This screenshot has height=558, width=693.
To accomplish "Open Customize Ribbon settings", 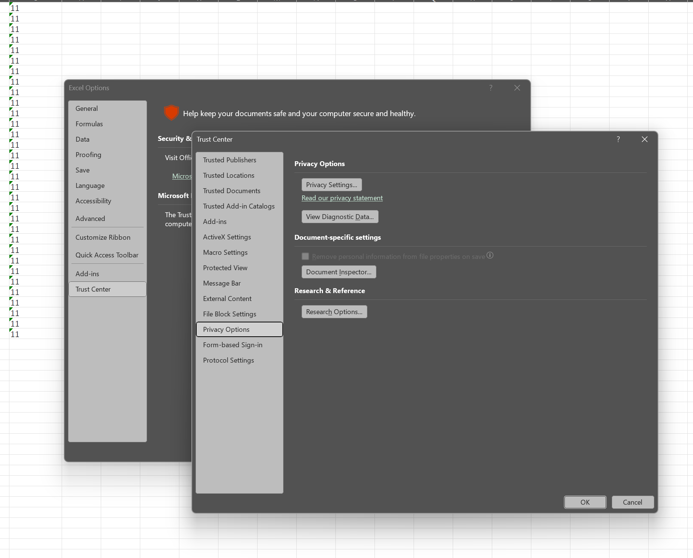I will tap(108, 237).
